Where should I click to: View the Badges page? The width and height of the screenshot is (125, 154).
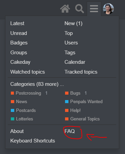19,43
